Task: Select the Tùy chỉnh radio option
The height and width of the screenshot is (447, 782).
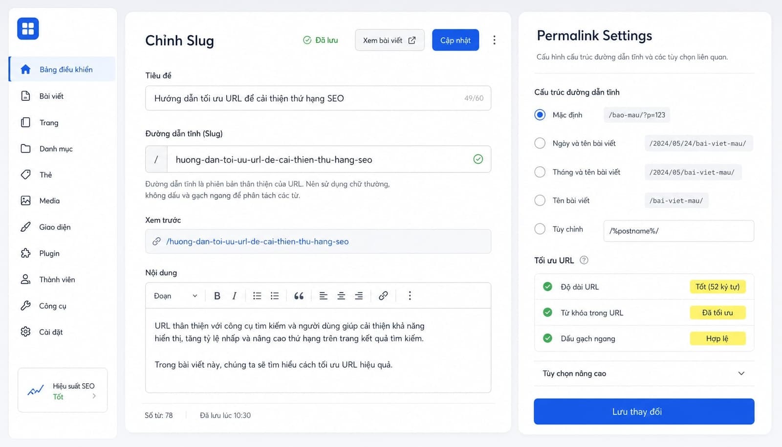Action: [540, 229]
